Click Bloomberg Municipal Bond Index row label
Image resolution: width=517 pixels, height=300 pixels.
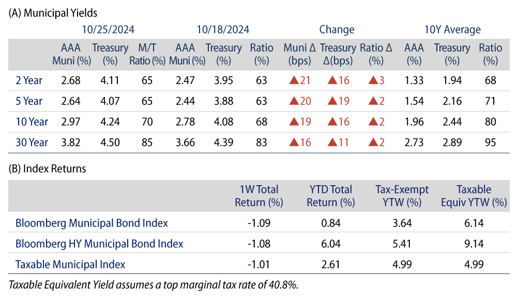[92, 223]
